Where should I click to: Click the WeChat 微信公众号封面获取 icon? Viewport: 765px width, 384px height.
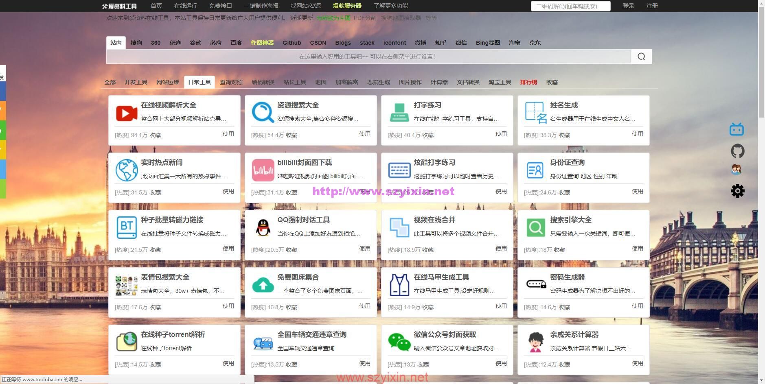399,342
